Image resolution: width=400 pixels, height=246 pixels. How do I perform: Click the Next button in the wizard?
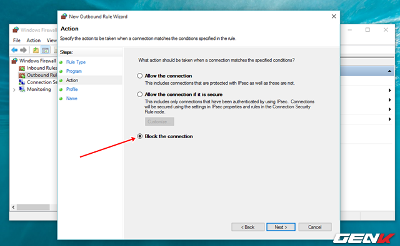click(x=281, y=227)
